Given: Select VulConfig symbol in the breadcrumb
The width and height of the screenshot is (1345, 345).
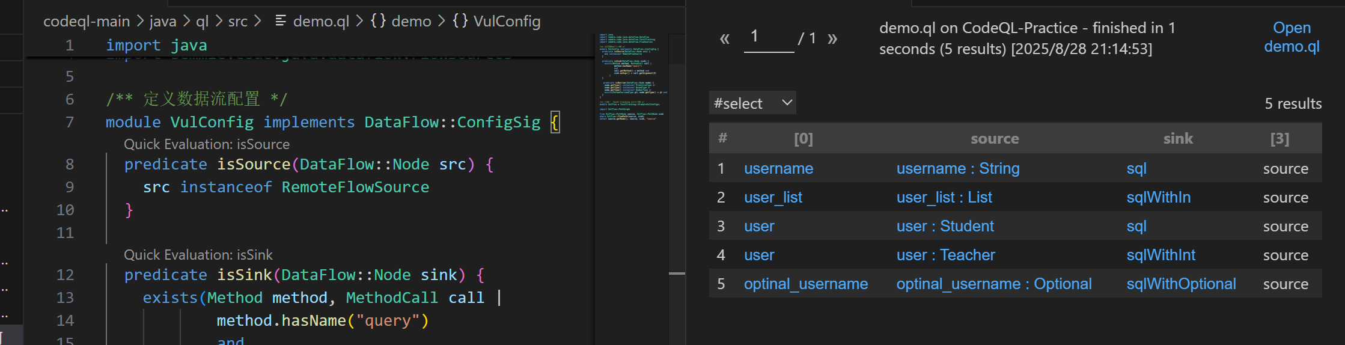Looking at the screenshot, I should [x=507, y=21].
